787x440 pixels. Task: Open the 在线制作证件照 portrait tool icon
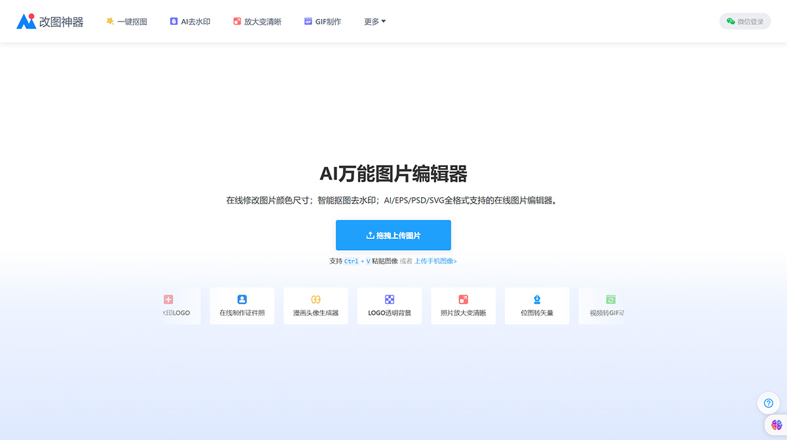point(241,301)
